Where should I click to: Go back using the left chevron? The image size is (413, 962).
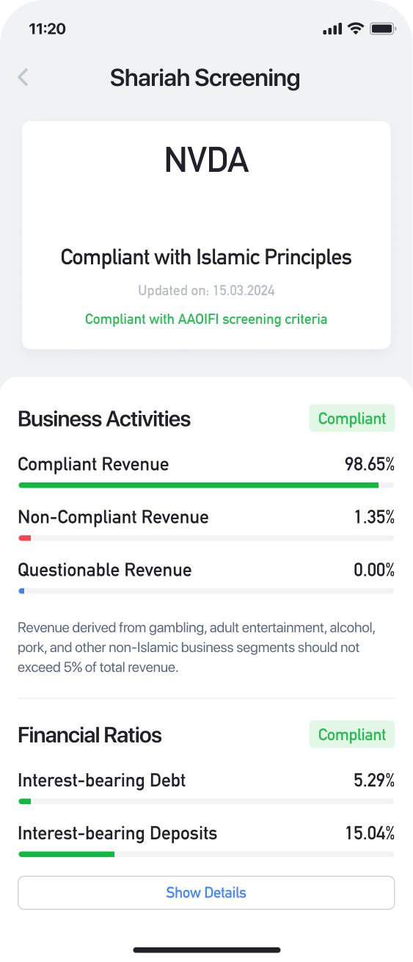point(23,77)
